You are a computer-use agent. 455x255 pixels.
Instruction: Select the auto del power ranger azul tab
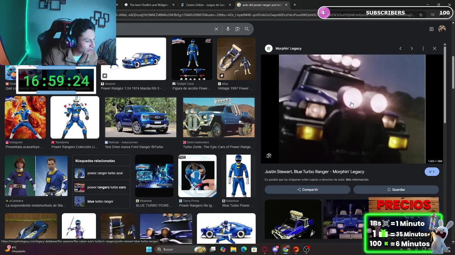tap(262, 5)
